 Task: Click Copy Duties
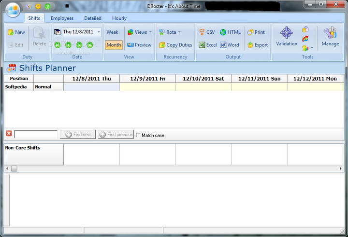point(175,45)
